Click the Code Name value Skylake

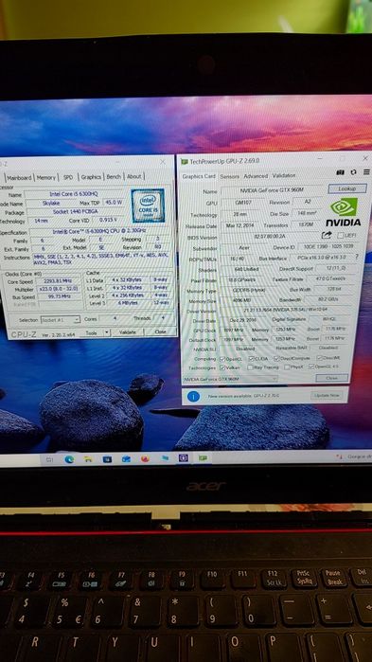coord(52,203)
